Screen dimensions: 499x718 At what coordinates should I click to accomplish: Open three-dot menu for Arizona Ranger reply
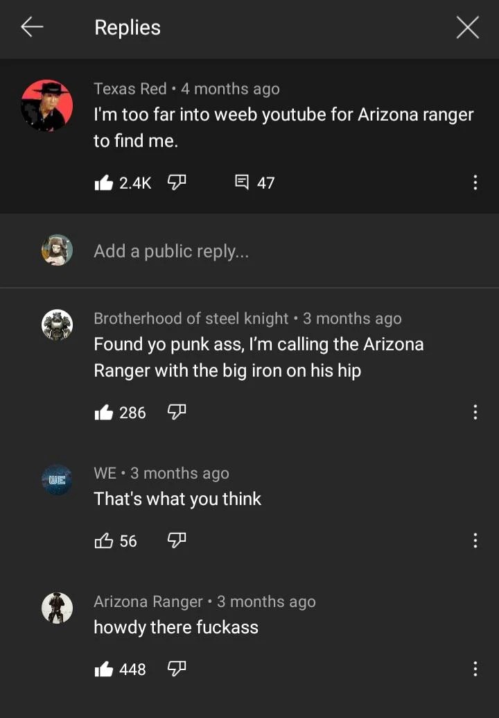[x=475, y=669]
